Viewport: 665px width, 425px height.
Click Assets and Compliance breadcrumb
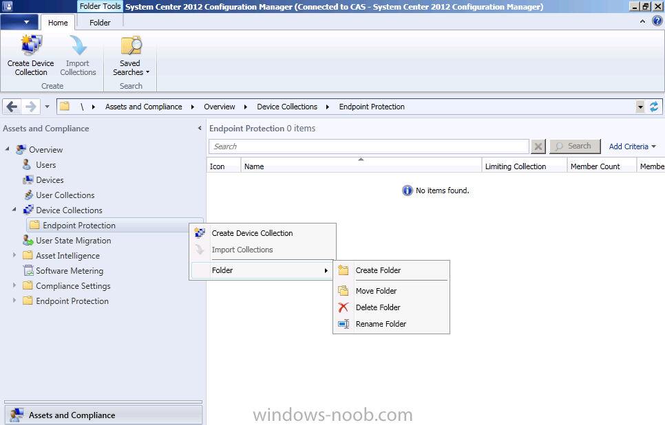(144, 107)
